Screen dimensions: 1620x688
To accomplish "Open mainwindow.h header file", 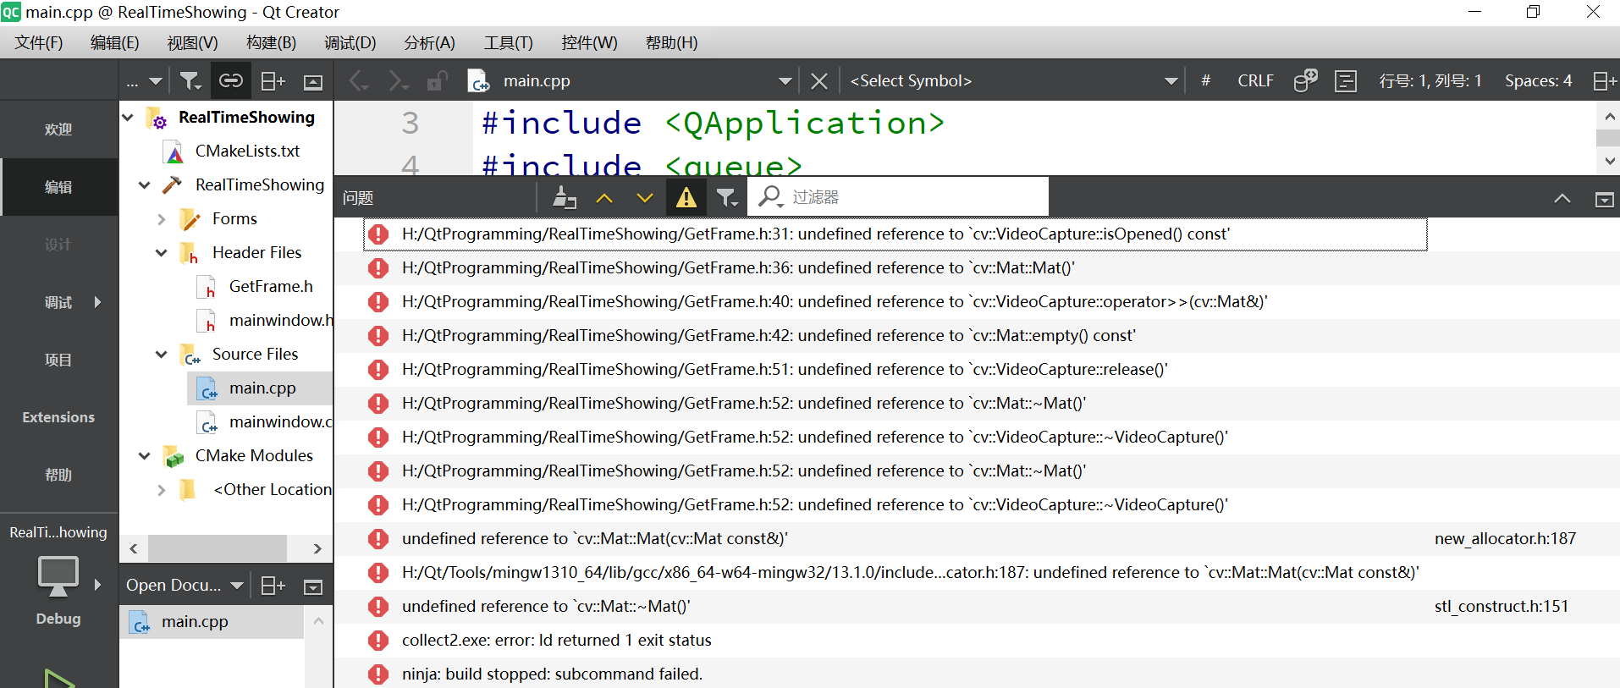I will click(280, 320).
